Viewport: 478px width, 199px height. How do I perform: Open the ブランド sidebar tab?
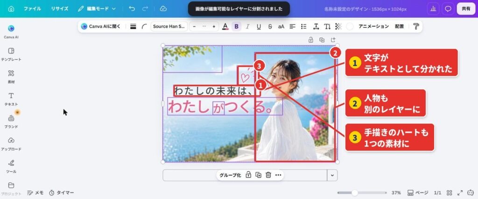point(11,122)
